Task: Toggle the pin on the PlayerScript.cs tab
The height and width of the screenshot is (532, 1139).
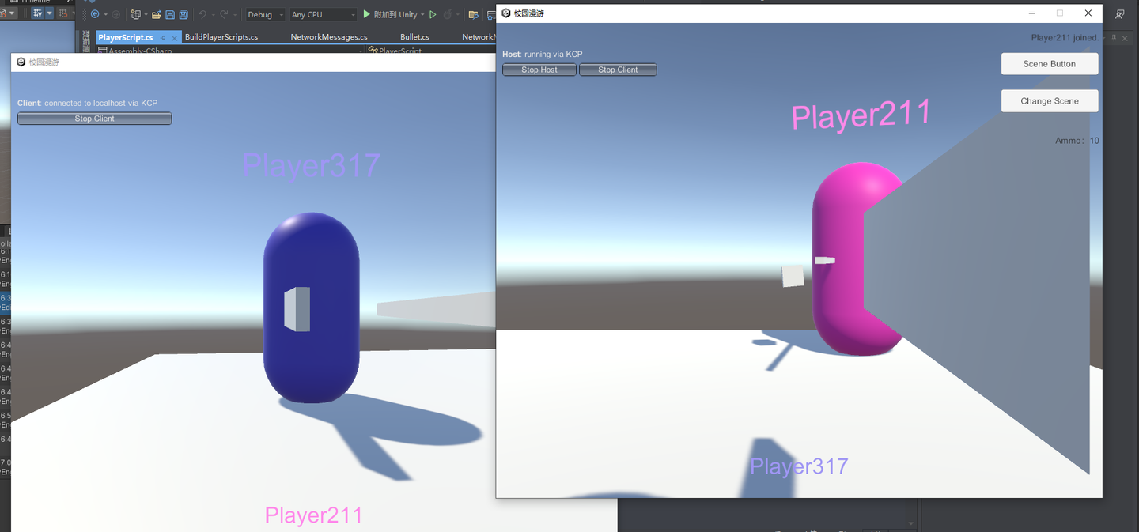Action: tap(161, 37)
